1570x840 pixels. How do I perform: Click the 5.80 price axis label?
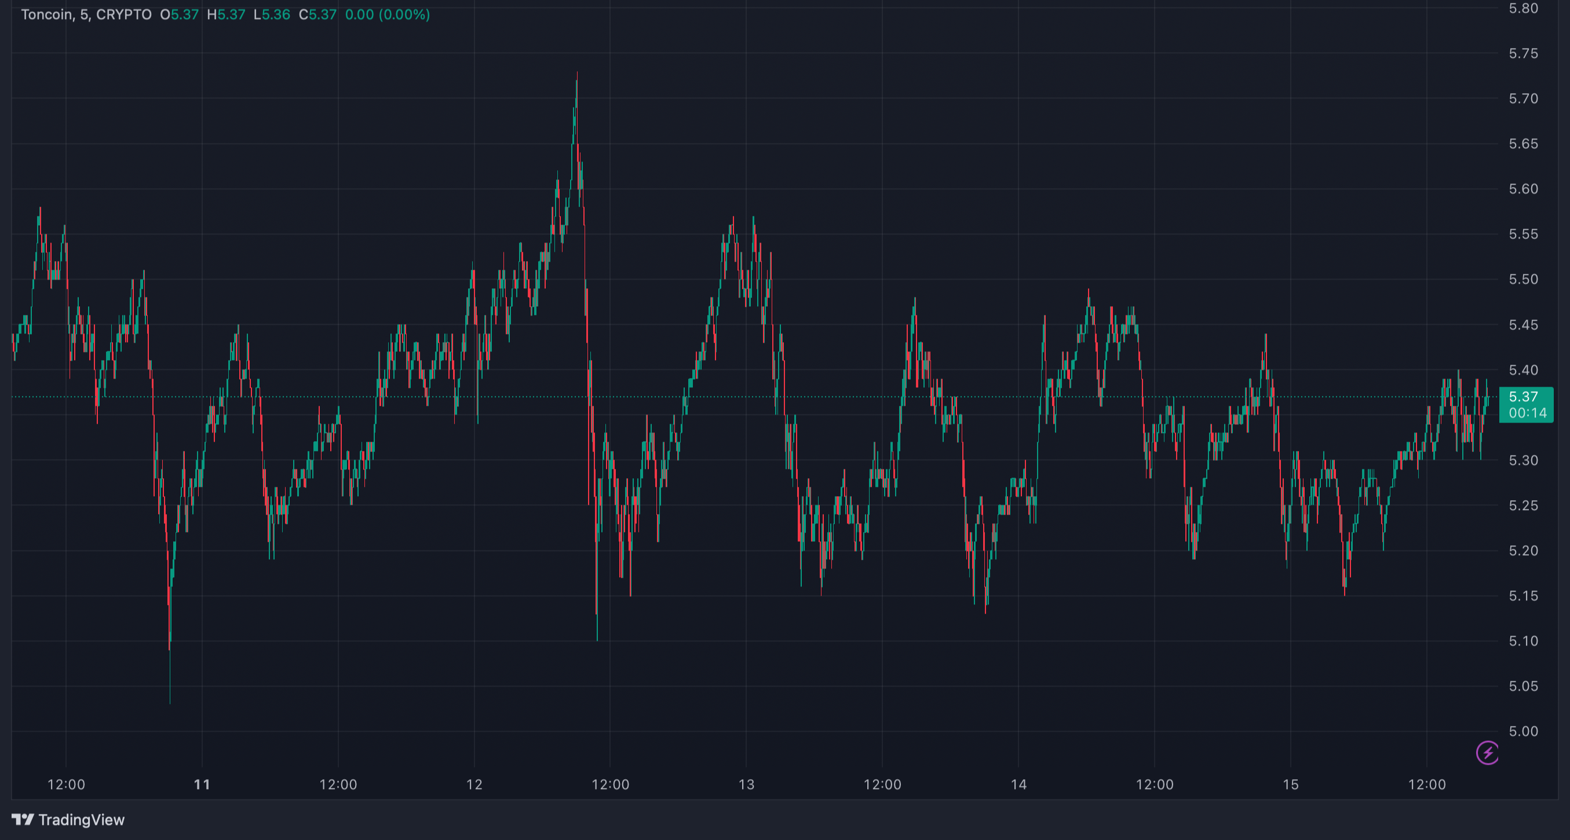point(1523,9)
